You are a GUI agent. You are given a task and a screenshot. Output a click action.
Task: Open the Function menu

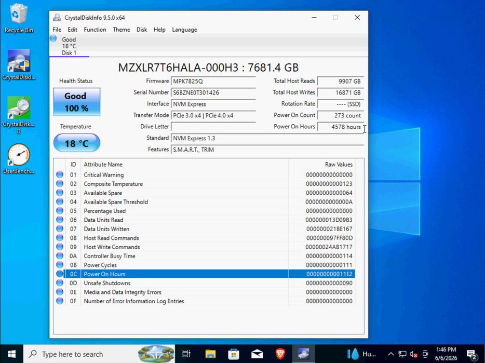click(x=95, y=30)
